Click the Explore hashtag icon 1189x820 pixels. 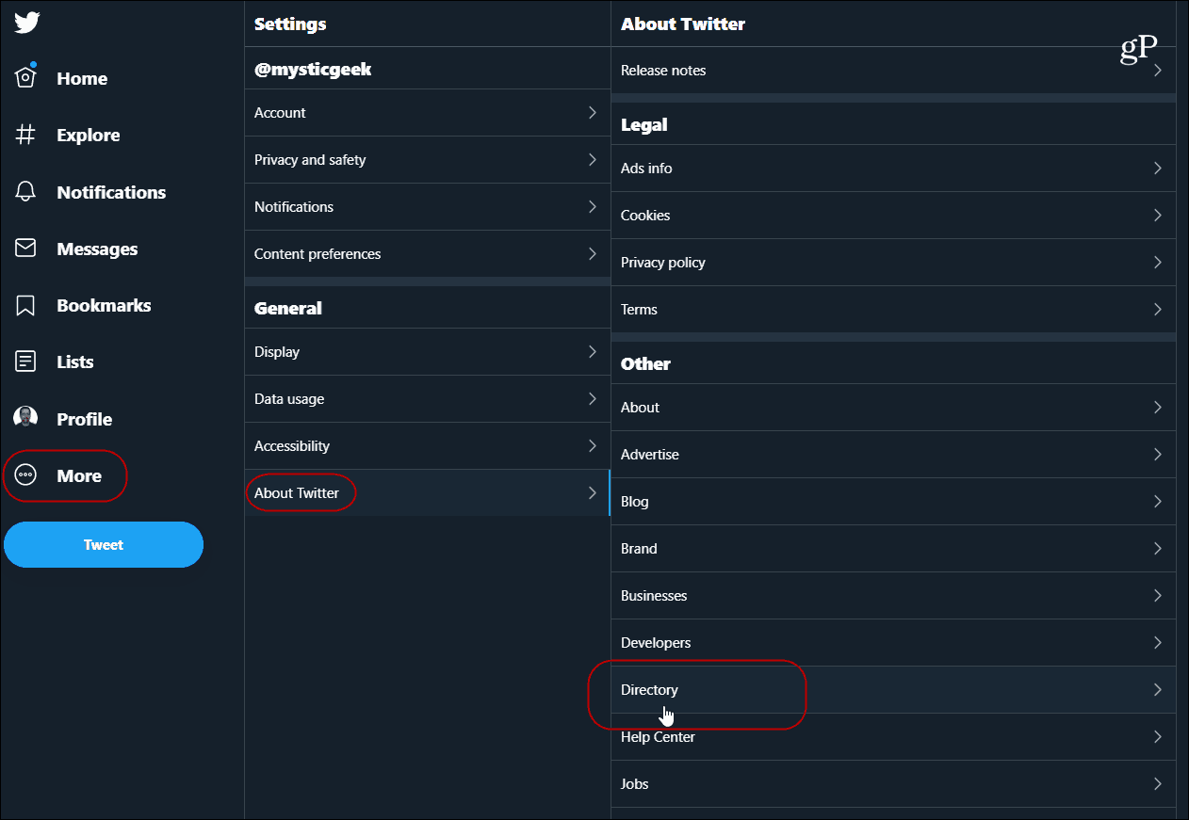click(25, 135)
